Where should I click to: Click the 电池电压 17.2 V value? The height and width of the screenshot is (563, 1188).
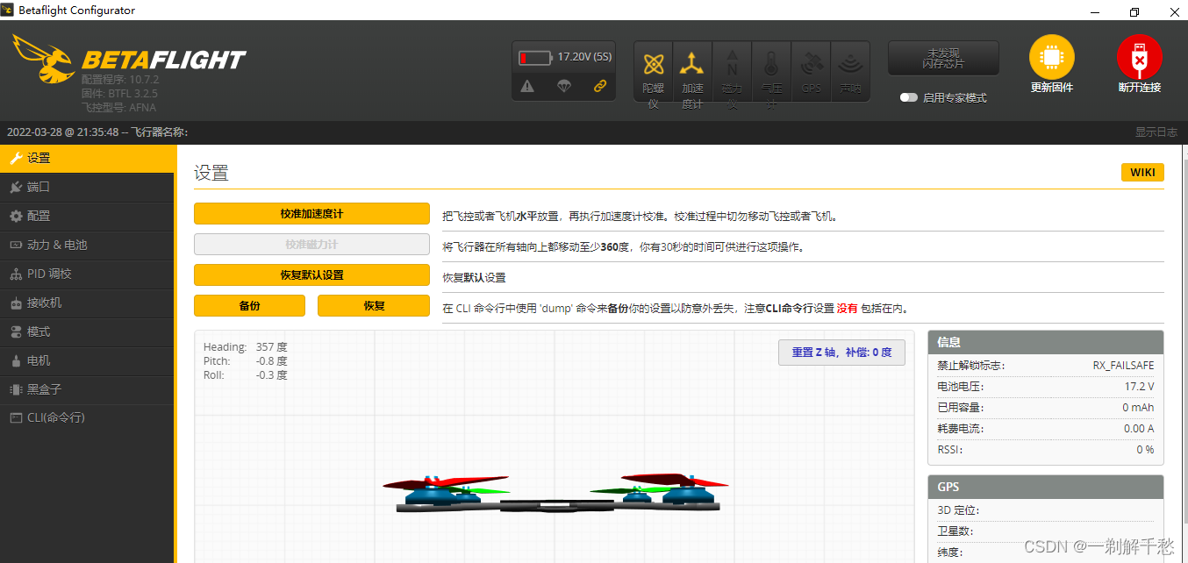(1139, 387)
